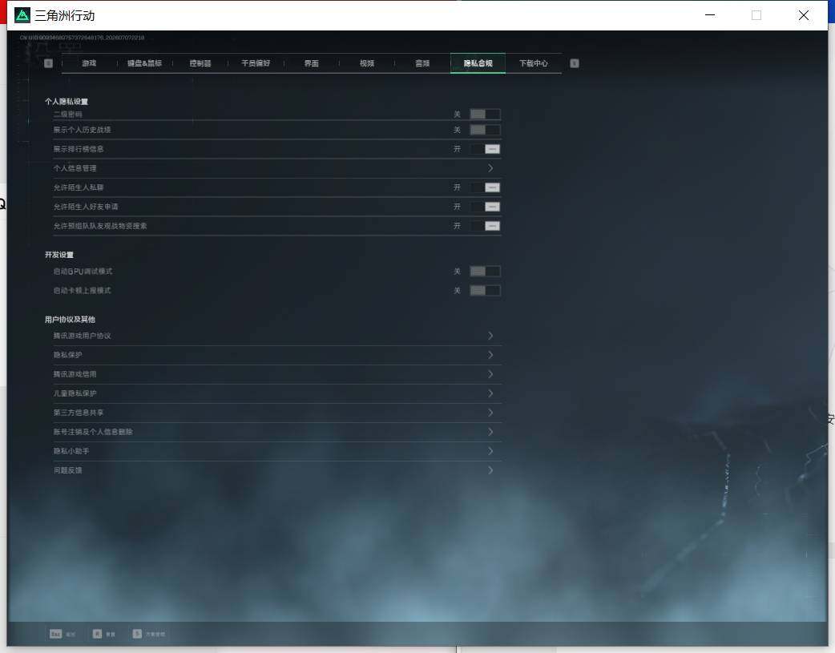Image resolution: width=835 pixels, height=653 pixels.
Task: Click the next-tab E key icon right of 下载中心
Action: (575, 63)
